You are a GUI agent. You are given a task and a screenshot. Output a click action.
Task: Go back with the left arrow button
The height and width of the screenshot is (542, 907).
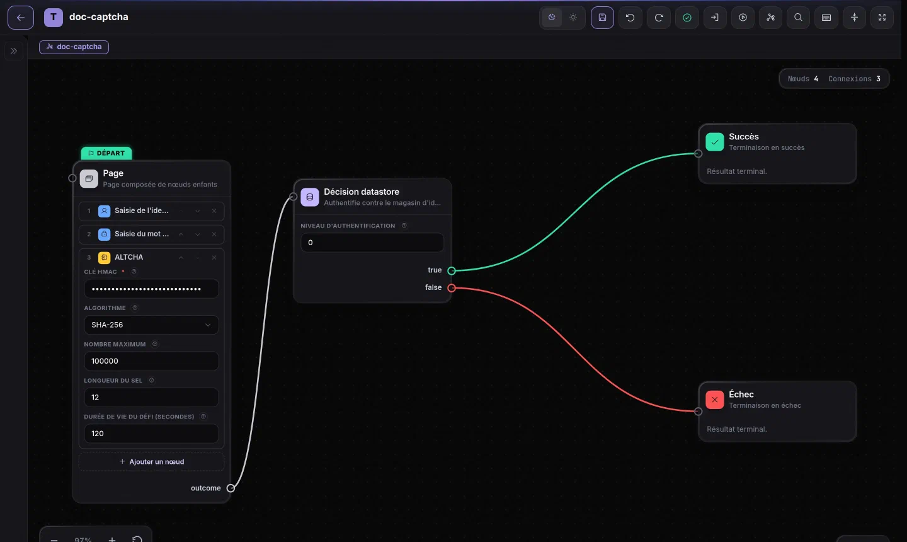point(21,18)
